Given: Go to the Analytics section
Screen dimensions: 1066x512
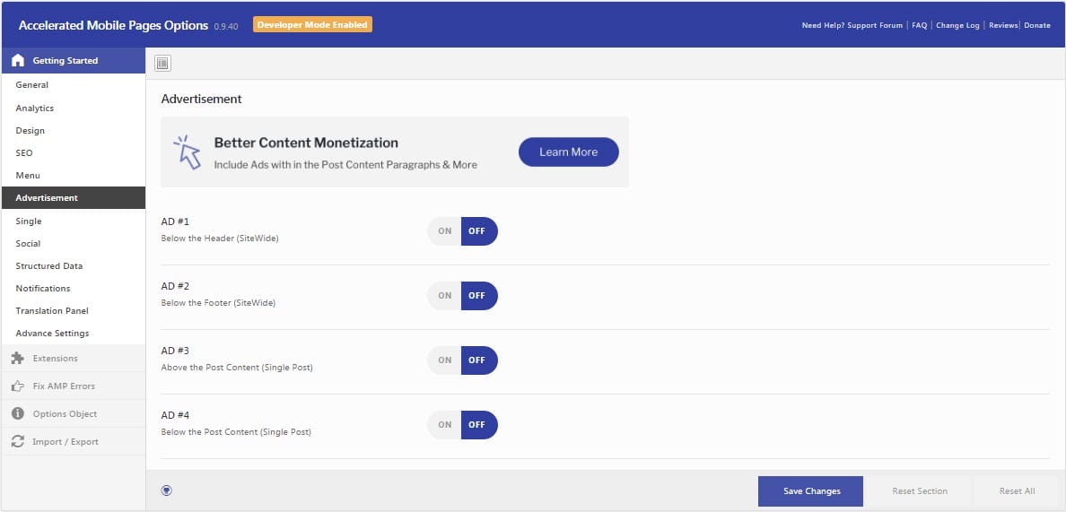Looking at the screenshot, I should (x=35, y=108).
